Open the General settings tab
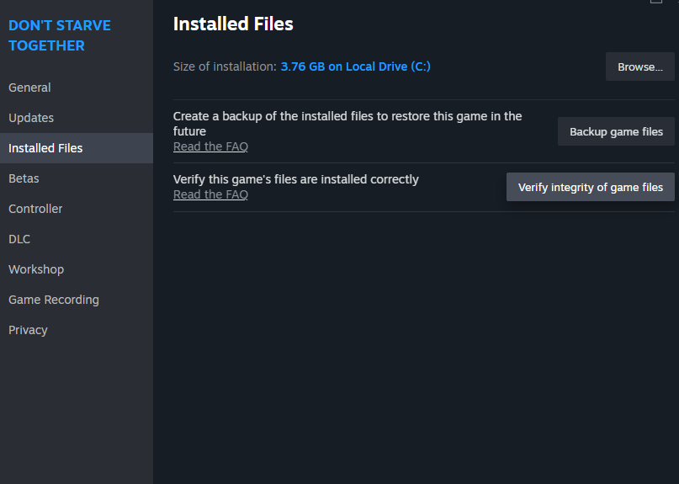 (29, 88)
